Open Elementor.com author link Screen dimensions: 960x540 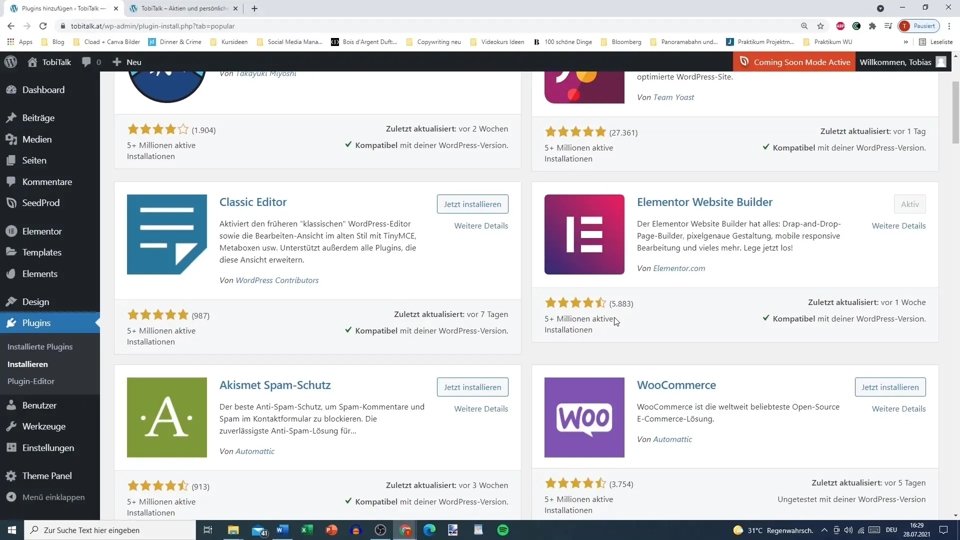coord(679,268)
